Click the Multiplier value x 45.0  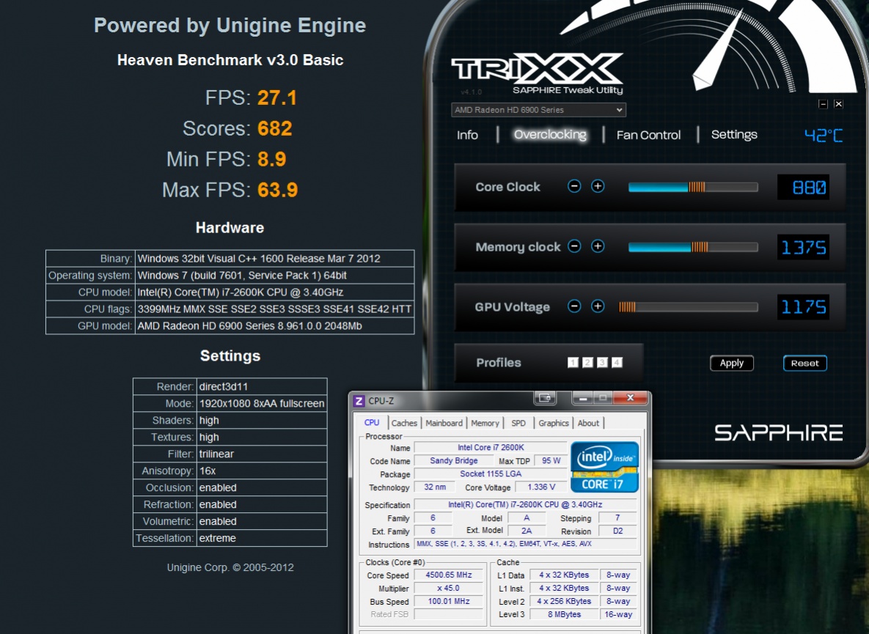pyautogui.click(x=448, y=588)
